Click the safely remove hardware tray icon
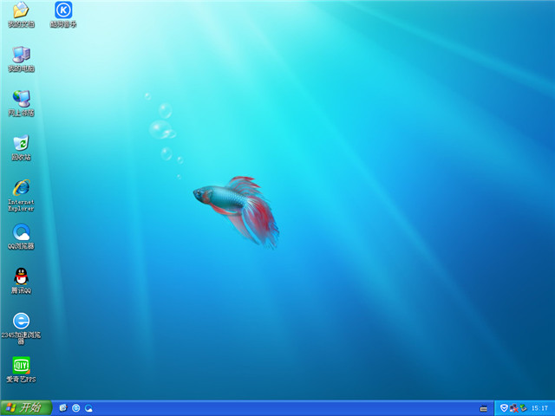 pyautogui.click(x=523, y=408)
